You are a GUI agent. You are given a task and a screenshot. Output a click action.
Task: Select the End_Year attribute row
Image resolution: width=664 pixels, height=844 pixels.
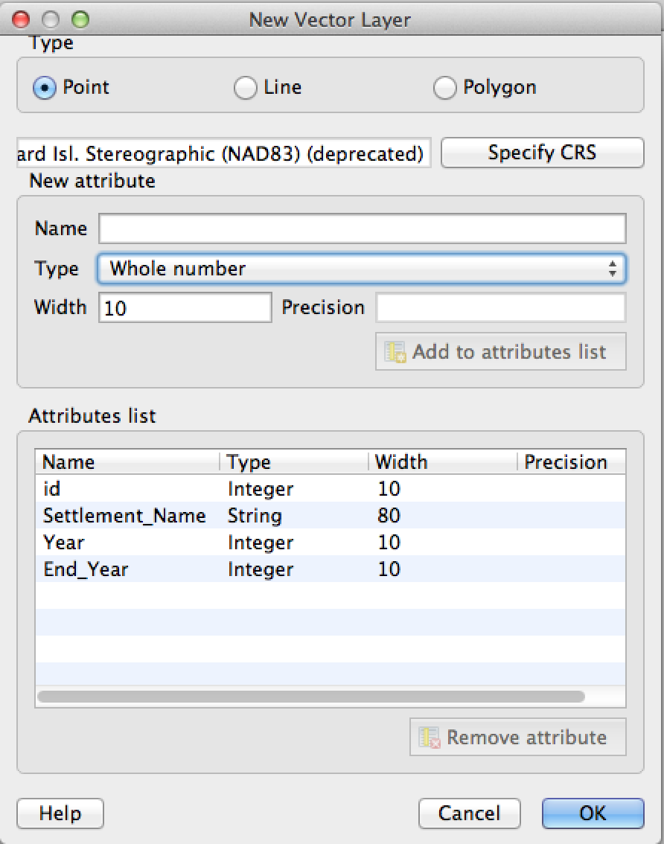click(223, 569)
